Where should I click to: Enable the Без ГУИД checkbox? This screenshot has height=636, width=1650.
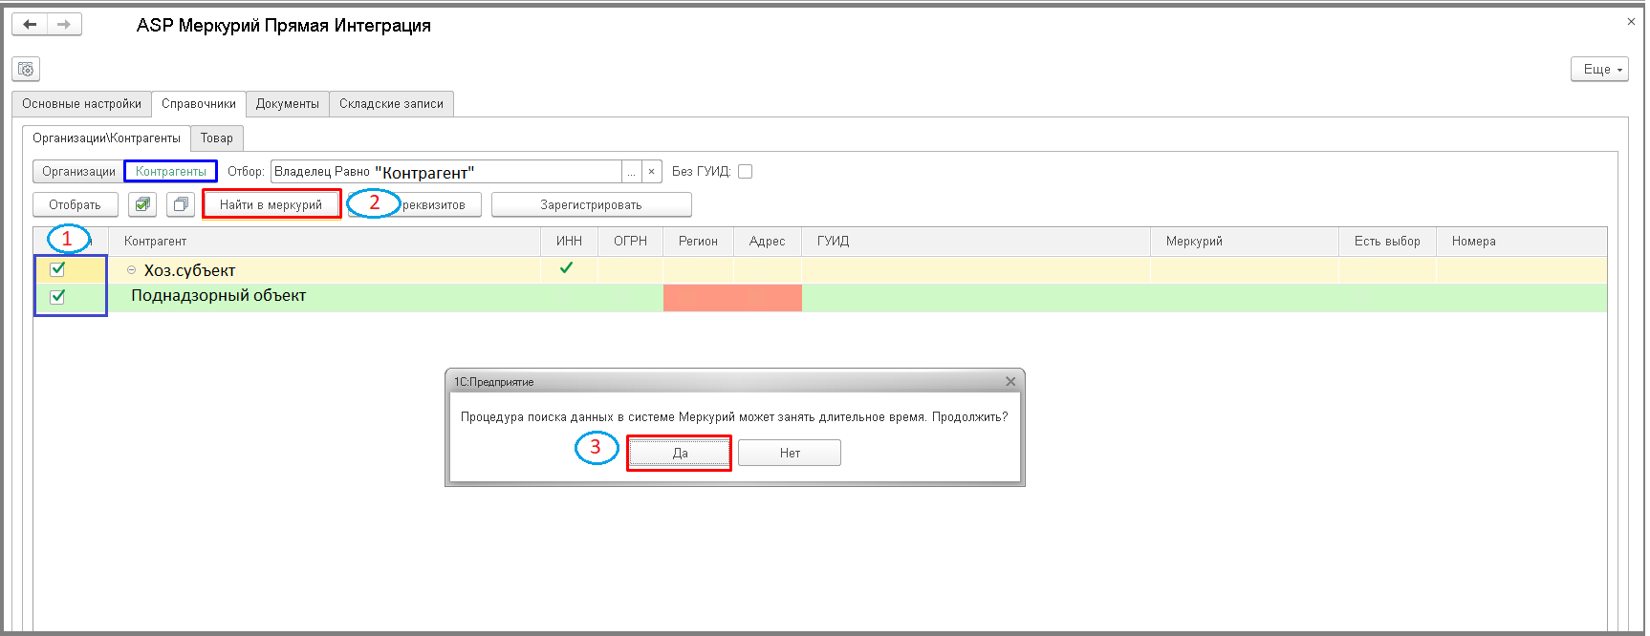746,172
